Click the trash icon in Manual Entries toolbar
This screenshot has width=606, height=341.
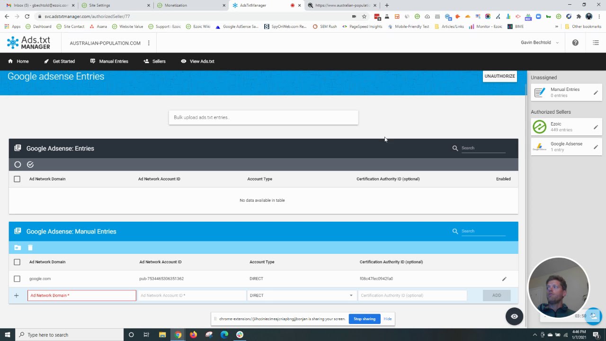pyautogui.click(x=30, y=247)
